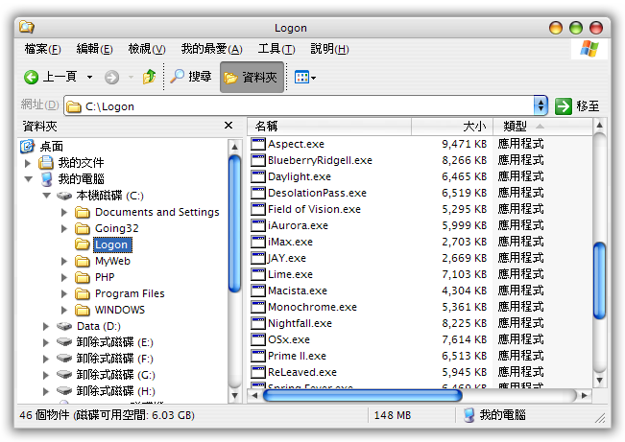Expand the 我的文件 tree node
This screenshot has height=442, width=625.
point(28,163)
